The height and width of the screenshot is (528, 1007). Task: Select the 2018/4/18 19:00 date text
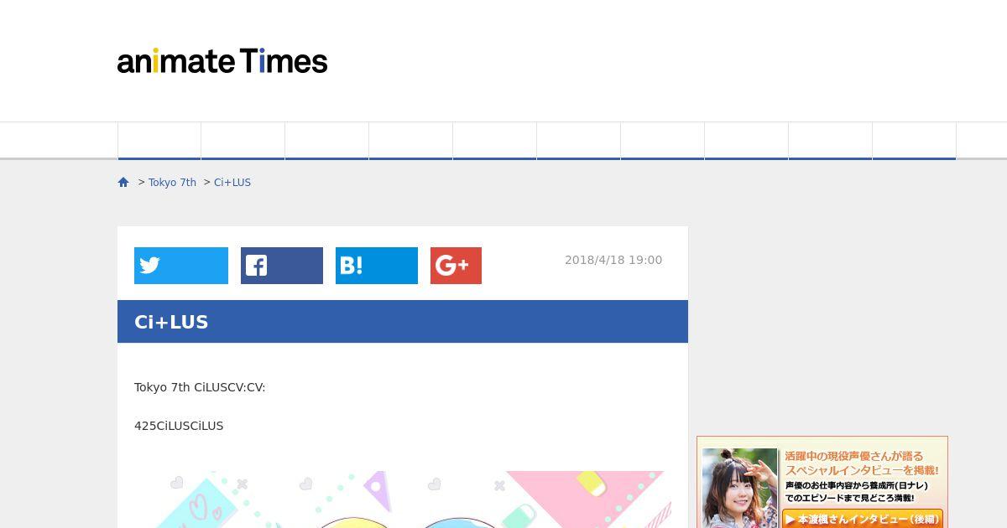[x=613, y=260]
